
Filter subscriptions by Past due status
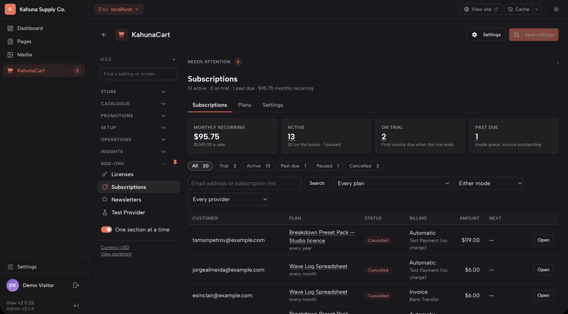coord(293,166)
